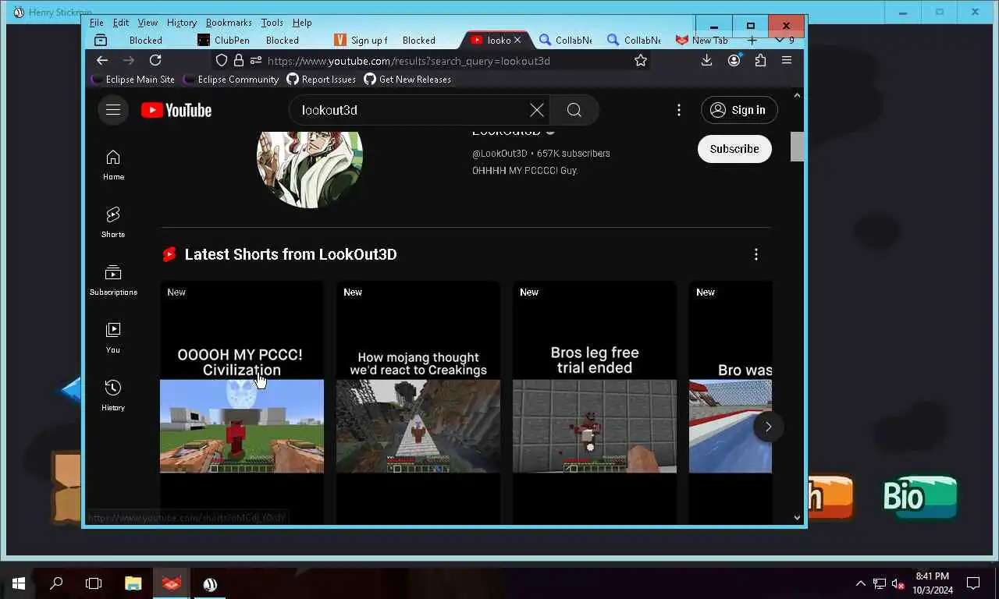Open History in the YouTube sidebar
The width and height of the screenshot is (999, 599).
coord(113,395)
